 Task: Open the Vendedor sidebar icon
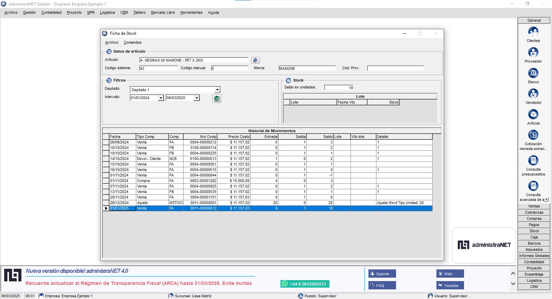(x=533, y=94)
